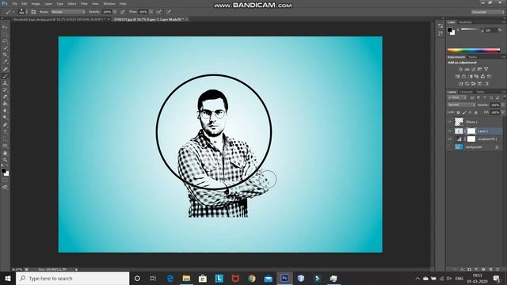Image resolution: width=507 pixels, height=285 pixels.
Task: Select the Pen tool
Action: click(x=5, y=125)
